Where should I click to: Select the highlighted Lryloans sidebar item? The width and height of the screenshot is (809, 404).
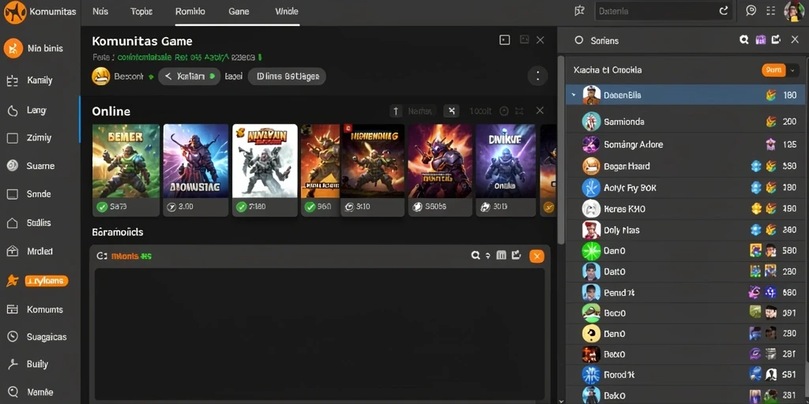tap(46, 281)
